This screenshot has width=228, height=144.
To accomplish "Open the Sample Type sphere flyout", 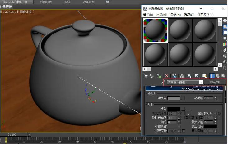I will [x=225, y=21].
